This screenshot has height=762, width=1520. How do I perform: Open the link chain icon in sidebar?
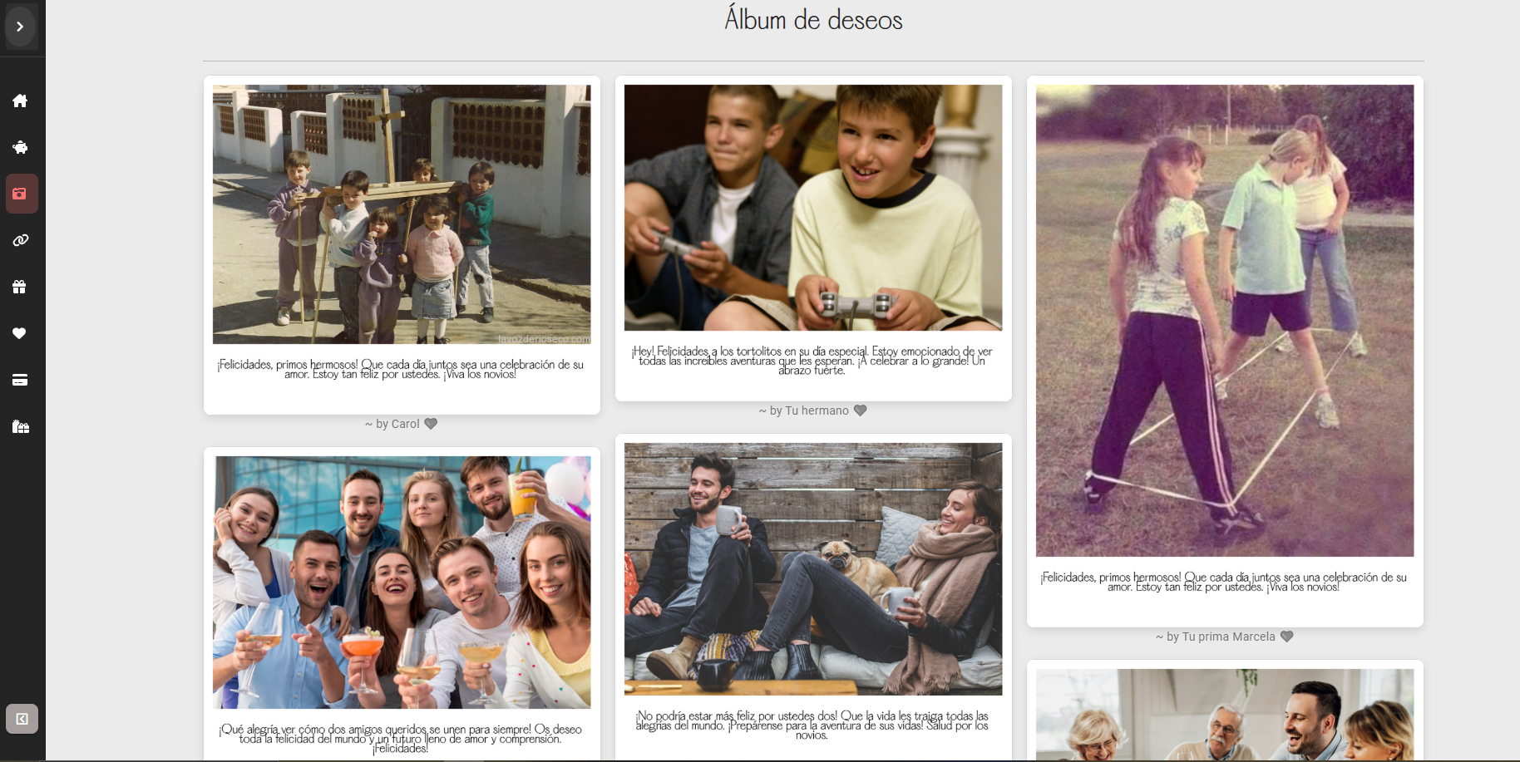[20, 240]
